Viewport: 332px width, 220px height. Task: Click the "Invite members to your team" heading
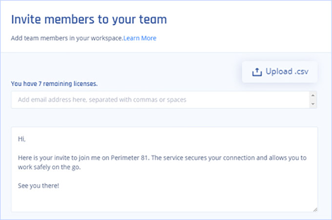pyautogui.click(x=89, y=20)
